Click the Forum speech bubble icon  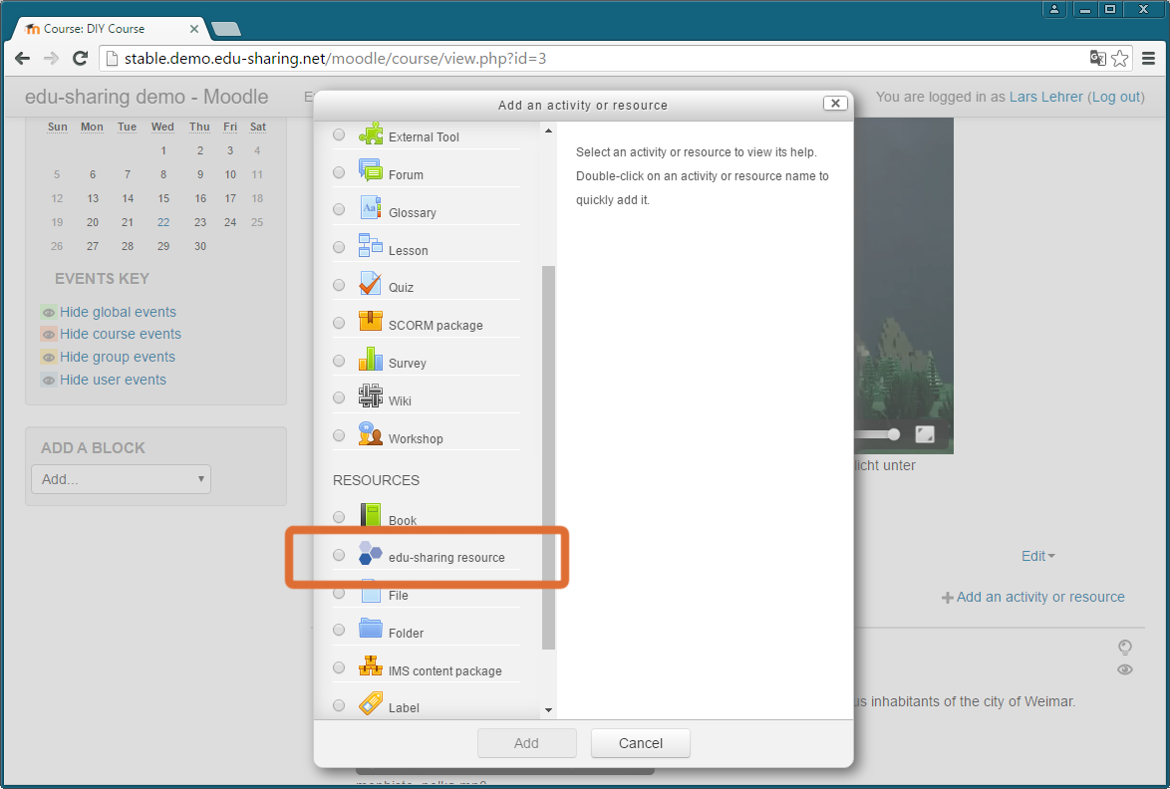tap(370, 170)
